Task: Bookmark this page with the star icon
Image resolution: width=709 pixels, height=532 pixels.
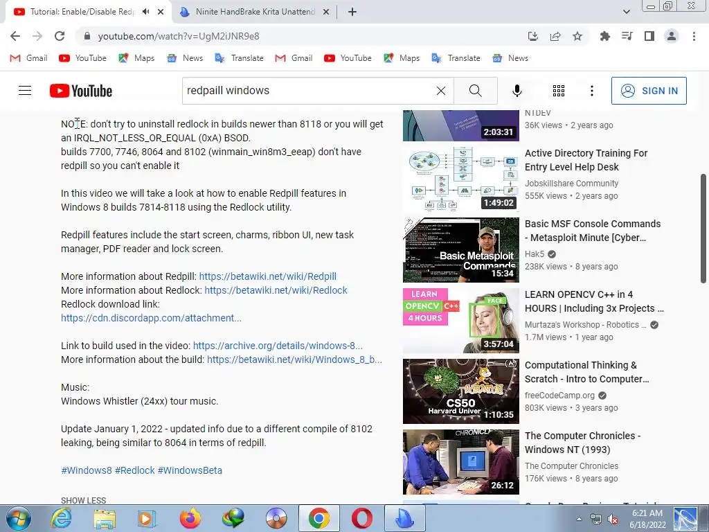Action: tap(577, 36)
